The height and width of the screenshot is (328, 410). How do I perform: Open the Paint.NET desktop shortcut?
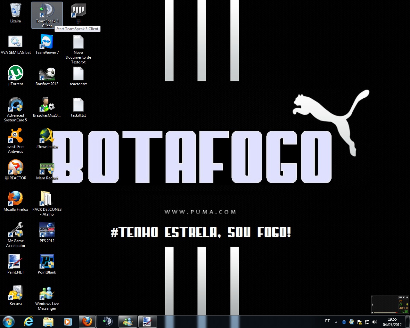(15, 262)
